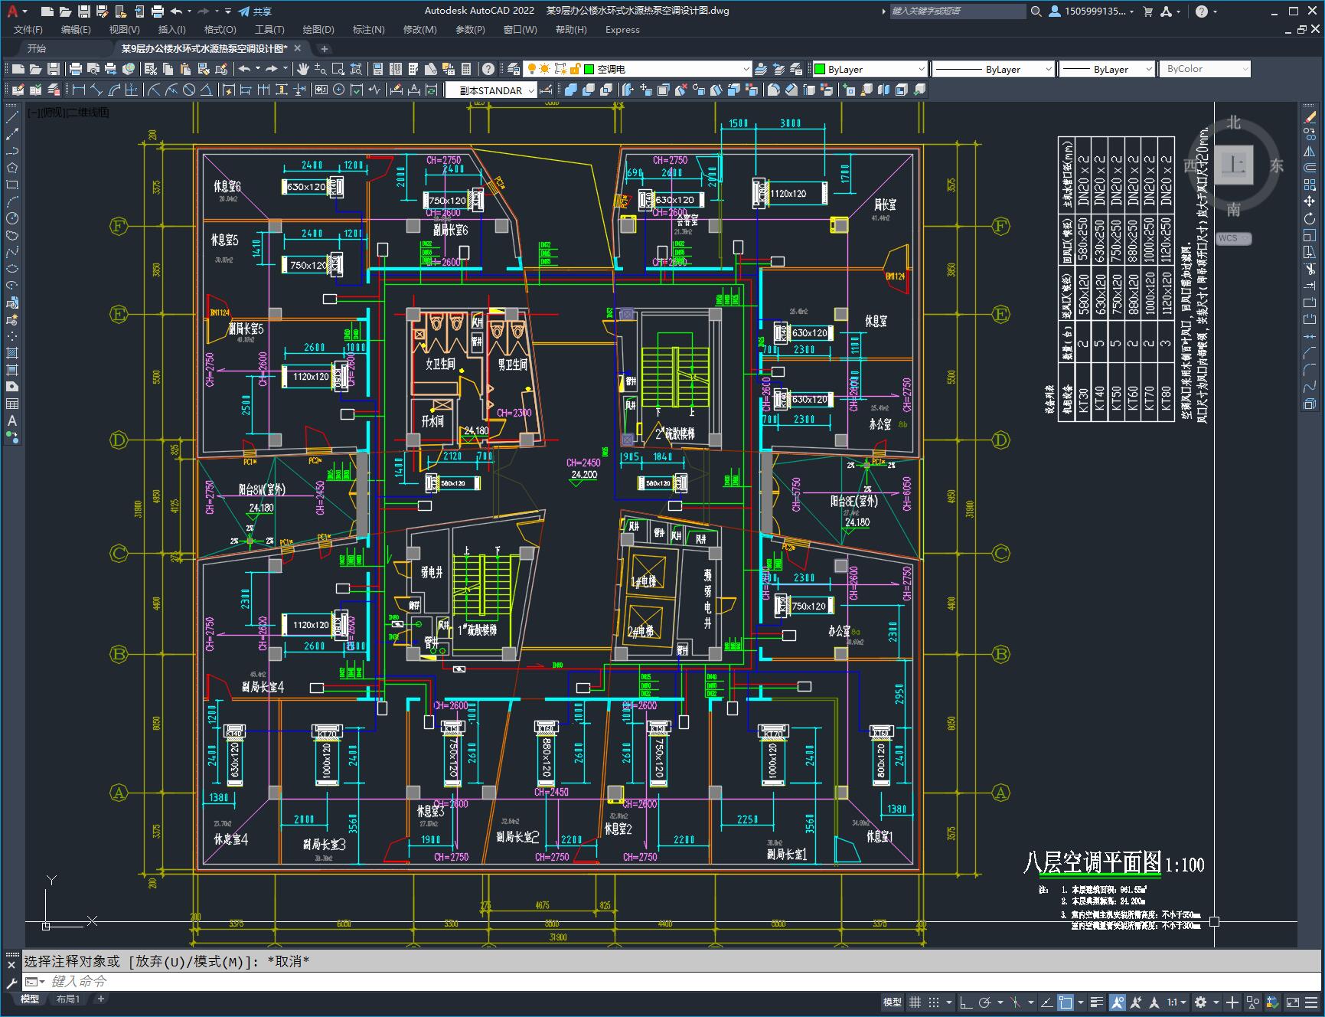The height and width of the screenshot is (1017, 1325).
Task: Open the 文件(F) menu
Action: 28,30
